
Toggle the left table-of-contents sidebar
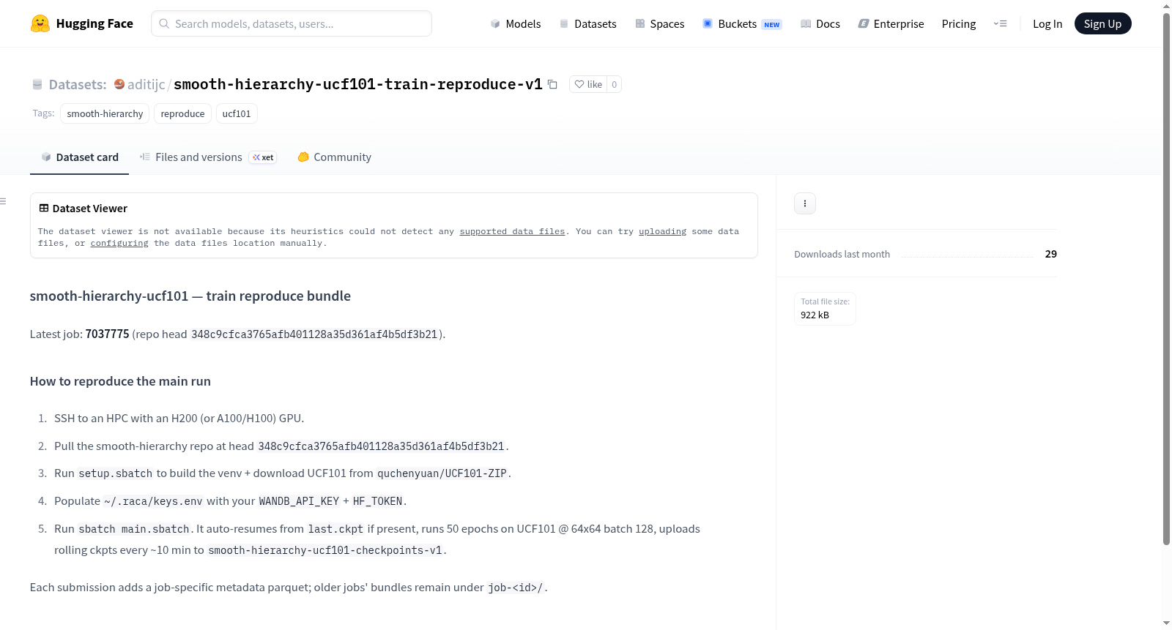click(x=3, y=201)
